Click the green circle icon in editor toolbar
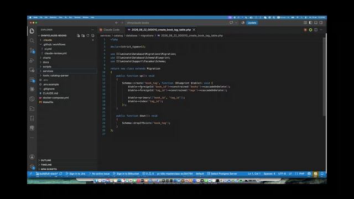 (311, 30)
